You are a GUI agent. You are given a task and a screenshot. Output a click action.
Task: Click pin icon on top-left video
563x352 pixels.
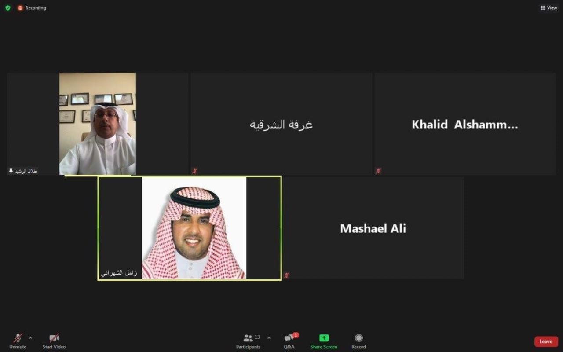click(x=11, y=171)
